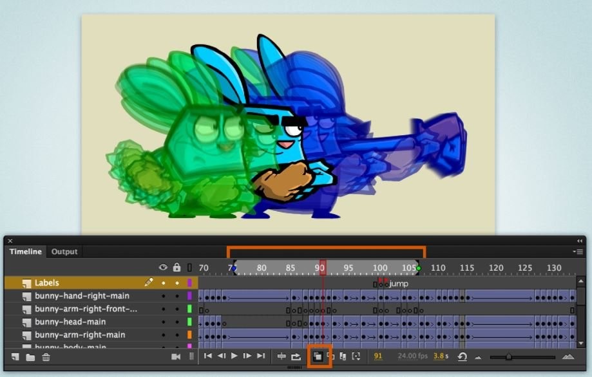Click the layers scrollbar down arrow
This screenshot has width=592, height=377.
click(580, 343)
